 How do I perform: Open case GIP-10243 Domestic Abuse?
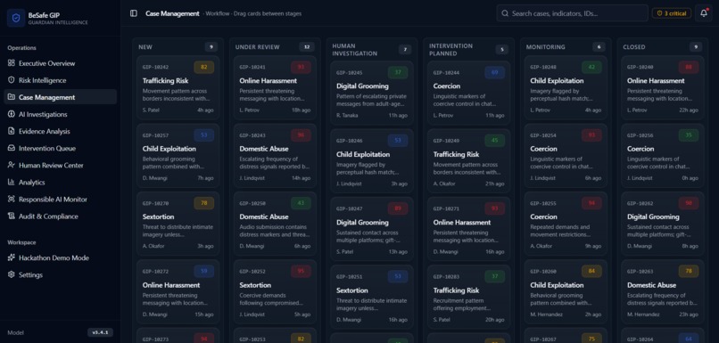pos(275,156)
